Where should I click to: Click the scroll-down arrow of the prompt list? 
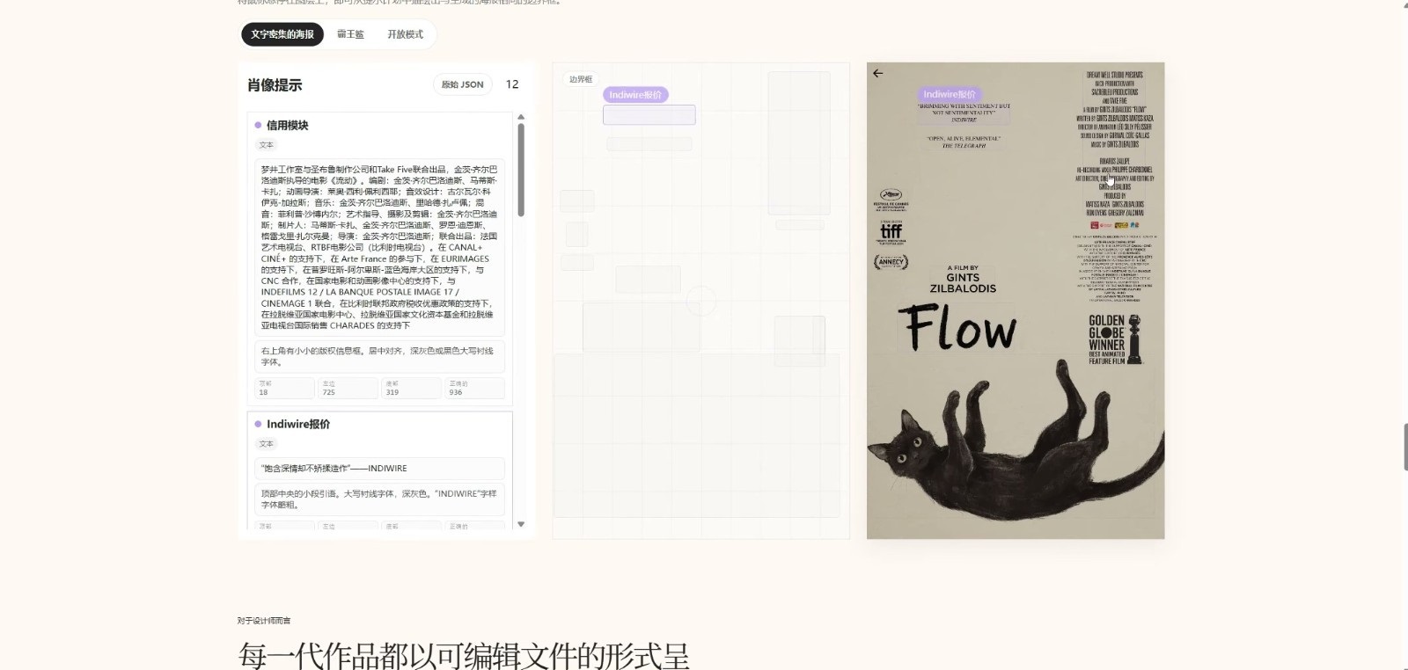(x=521, y=524)
